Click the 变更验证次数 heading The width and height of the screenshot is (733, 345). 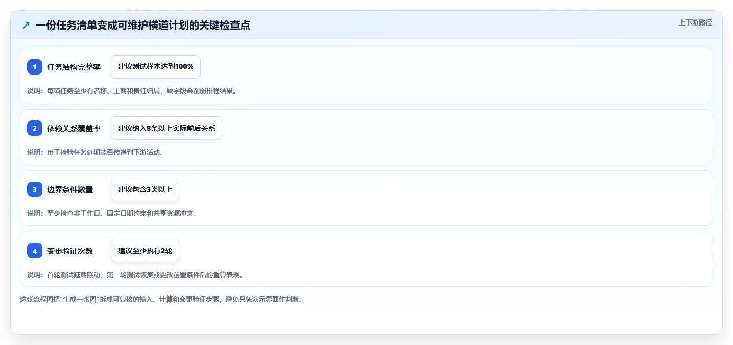pyautogui.click(x=70, y=251)
